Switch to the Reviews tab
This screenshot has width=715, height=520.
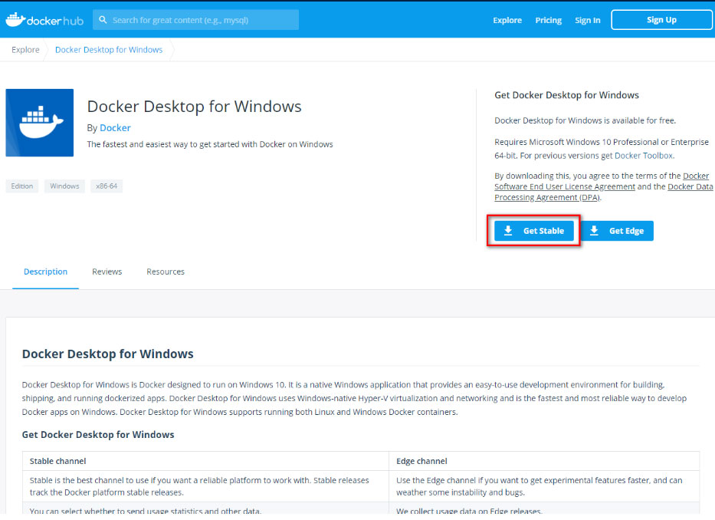point(107,272)
